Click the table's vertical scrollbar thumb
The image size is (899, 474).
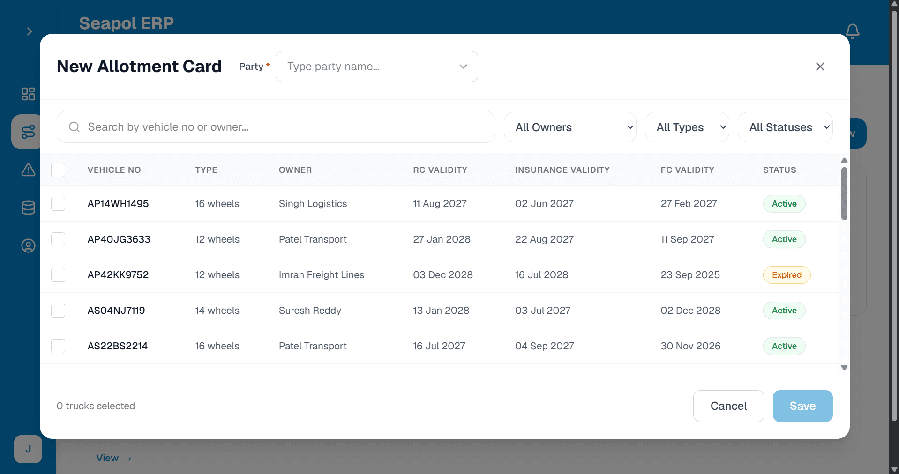844,194
